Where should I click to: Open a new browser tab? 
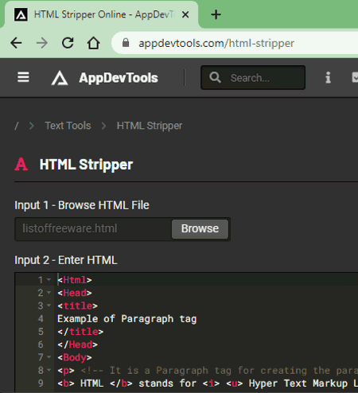point(216,14)
